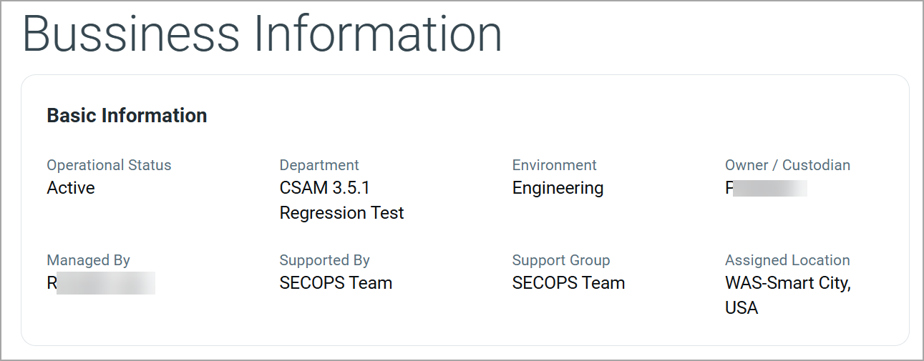Select the Department field label
The height and width of the screenshot is (361, 924).
click(319, 165)
